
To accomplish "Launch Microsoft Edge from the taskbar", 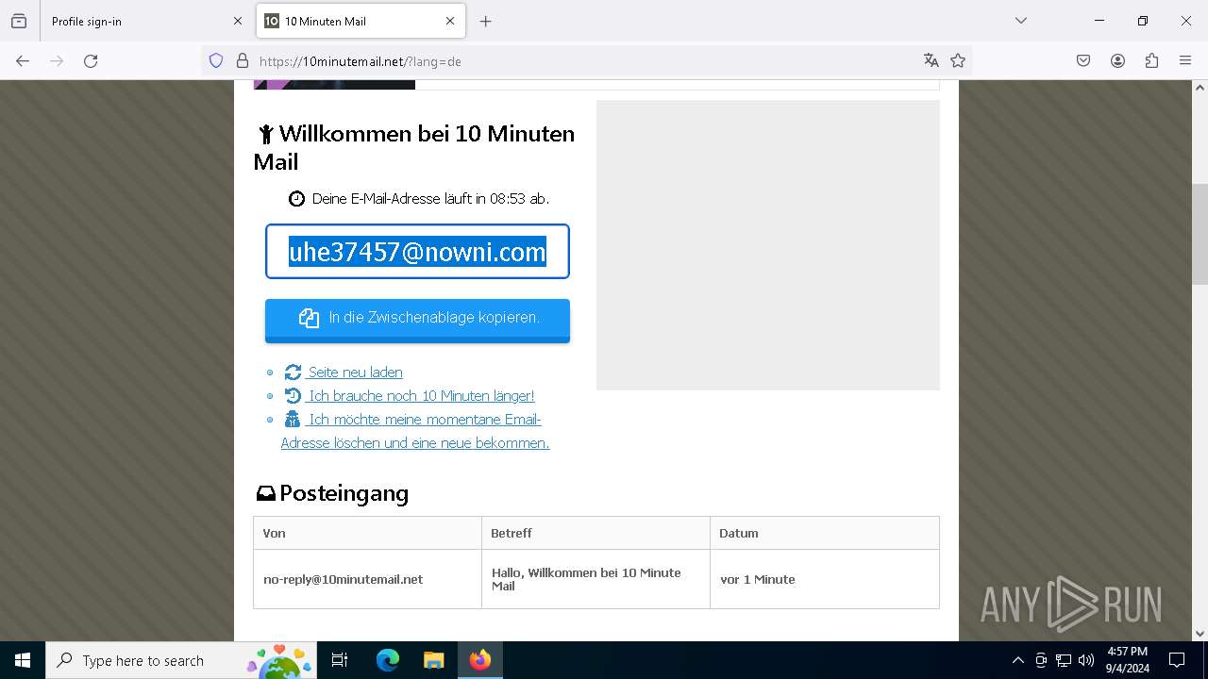I will [x=388, y=660].
